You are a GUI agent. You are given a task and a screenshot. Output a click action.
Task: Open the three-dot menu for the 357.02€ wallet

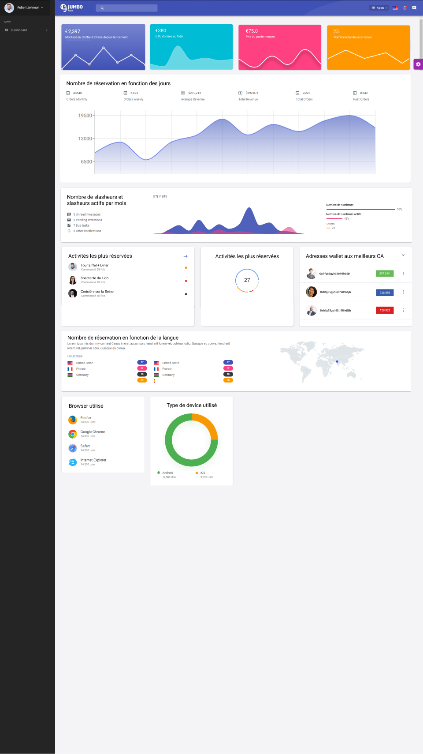click(x=403, y=274)
